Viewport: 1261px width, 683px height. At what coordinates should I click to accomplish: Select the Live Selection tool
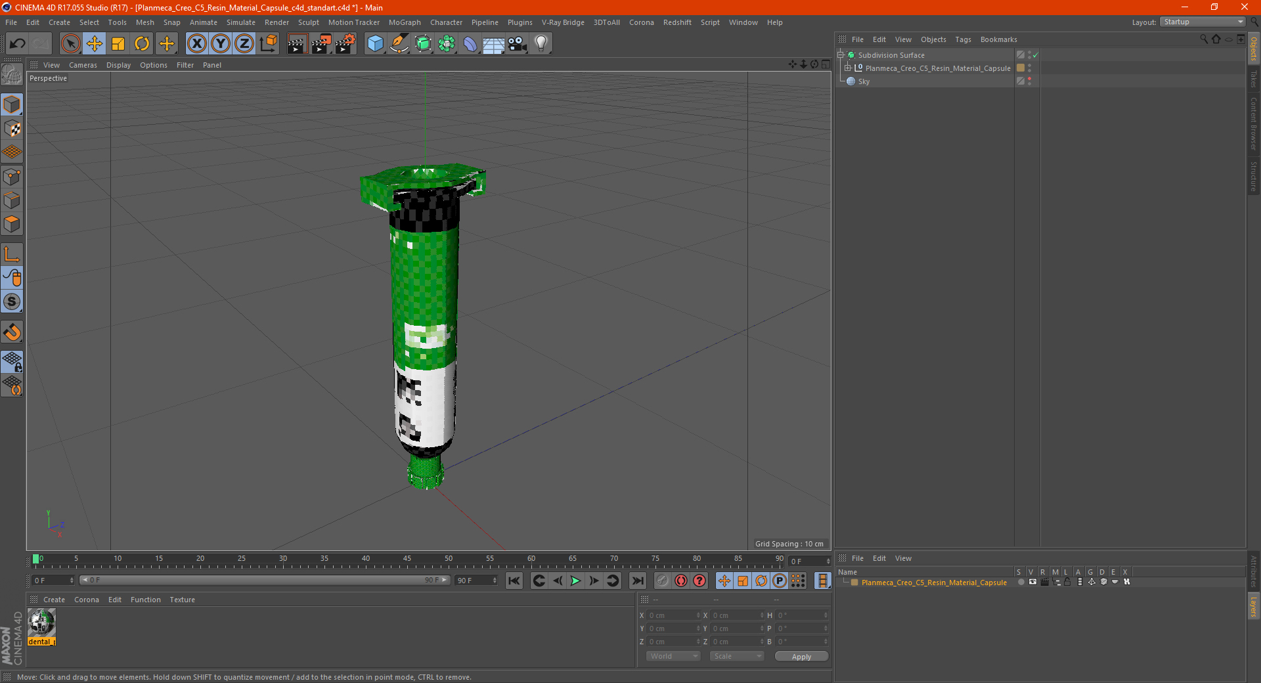point(70,44)
